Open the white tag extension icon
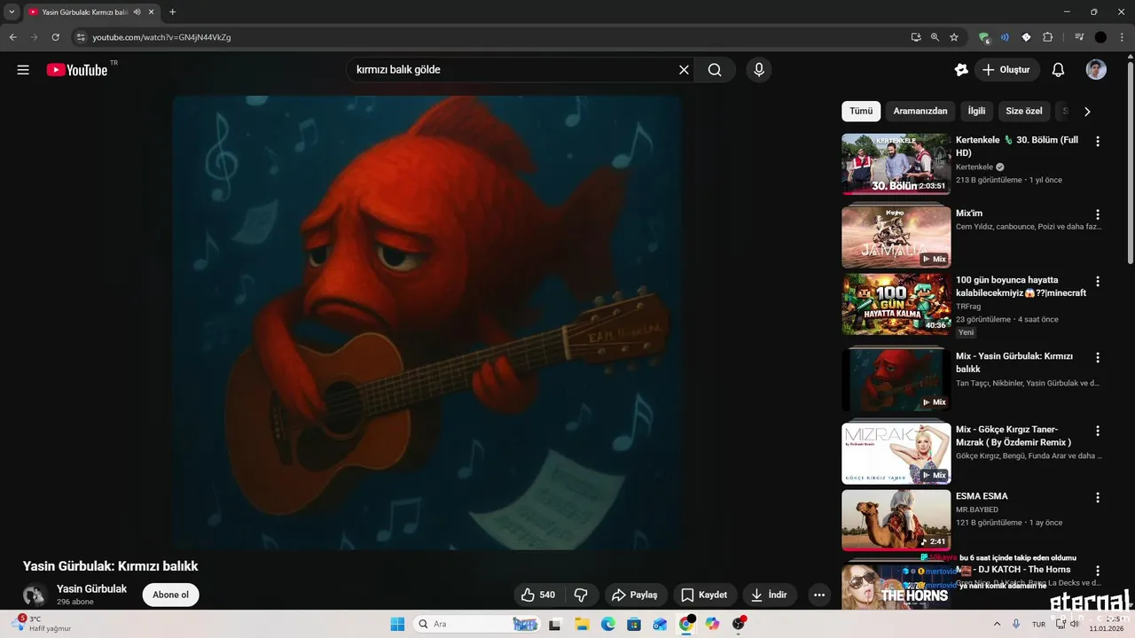 point(1026,37)
